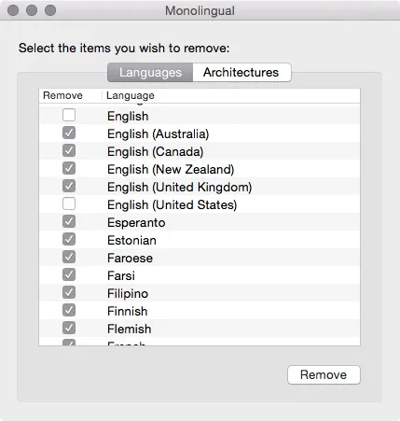Uncheck the Flemish checkbox

click(x=69, y=328)
